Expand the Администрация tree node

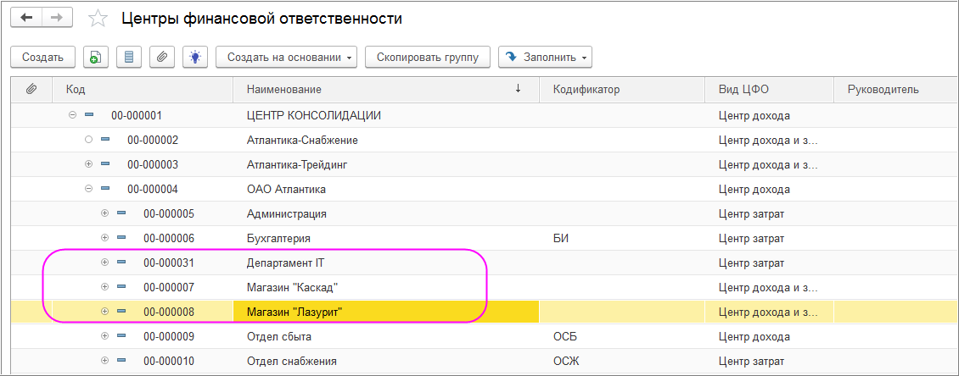pyautogui.click(x=104, y=213)
